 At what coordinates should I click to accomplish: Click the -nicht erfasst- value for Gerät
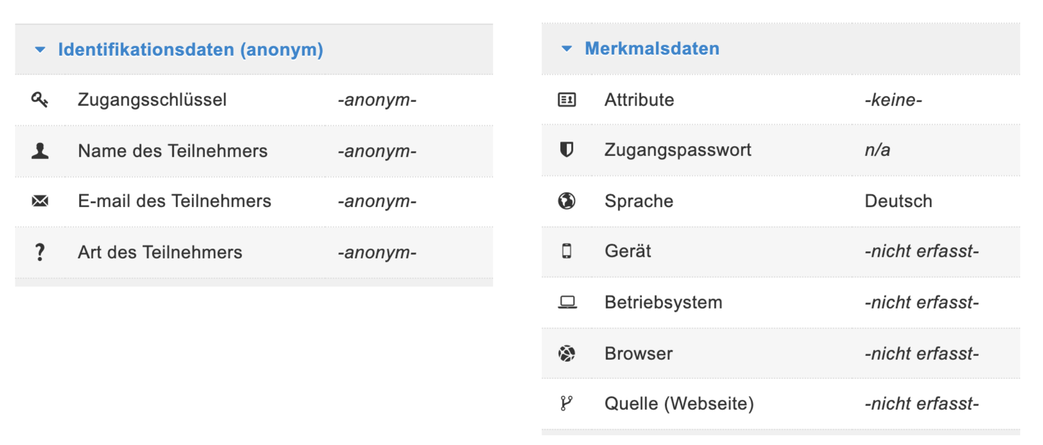(921, 251)
